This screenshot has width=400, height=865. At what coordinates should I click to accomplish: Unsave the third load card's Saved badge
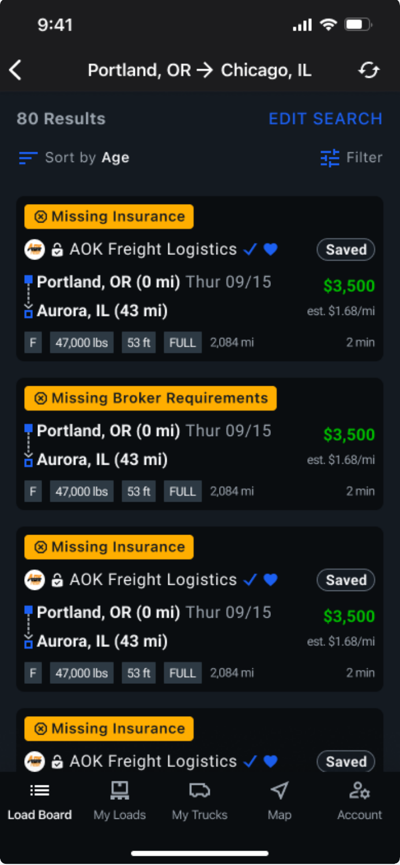tap(346, 580)
